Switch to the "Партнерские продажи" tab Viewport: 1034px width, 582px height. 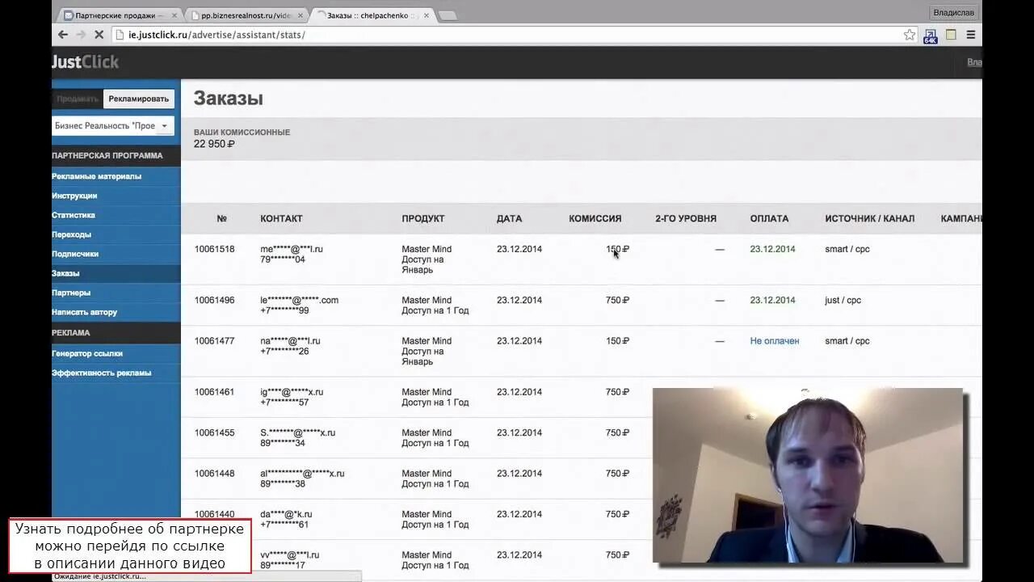pos(118,15)
